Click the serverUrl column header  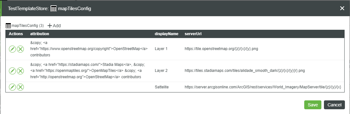click(x=193, y=34)
